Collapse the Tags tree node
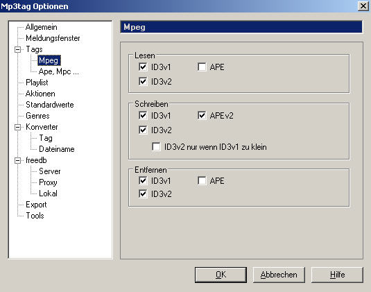Screen dimensions: 371x292 click(17, 49)
